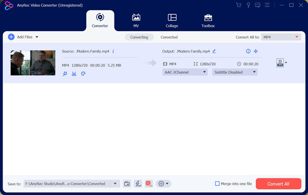The height and width of the screenshot is (195, 308).
Task: Click the Modern Family video thumbnail
Action: [x=33, y=63]
